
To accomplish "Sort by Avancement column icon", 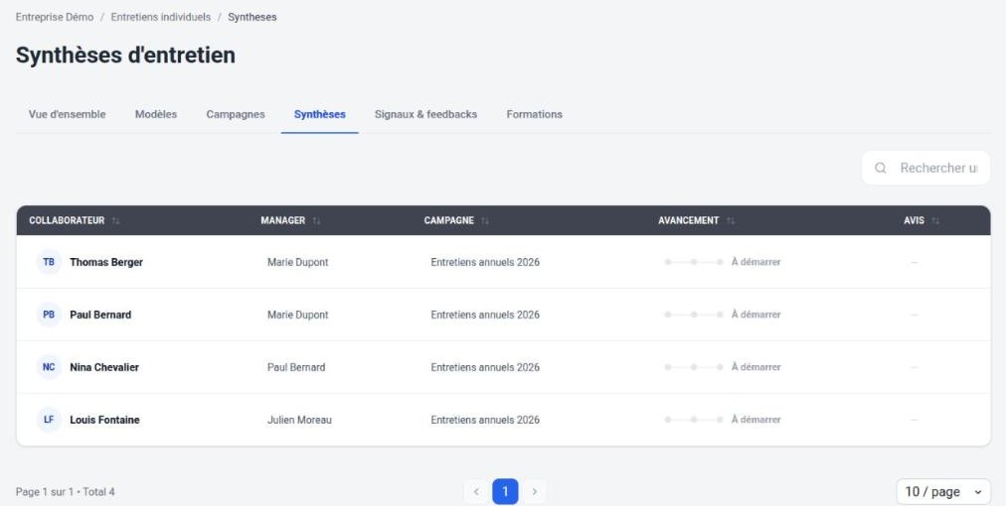I will 731,220.
